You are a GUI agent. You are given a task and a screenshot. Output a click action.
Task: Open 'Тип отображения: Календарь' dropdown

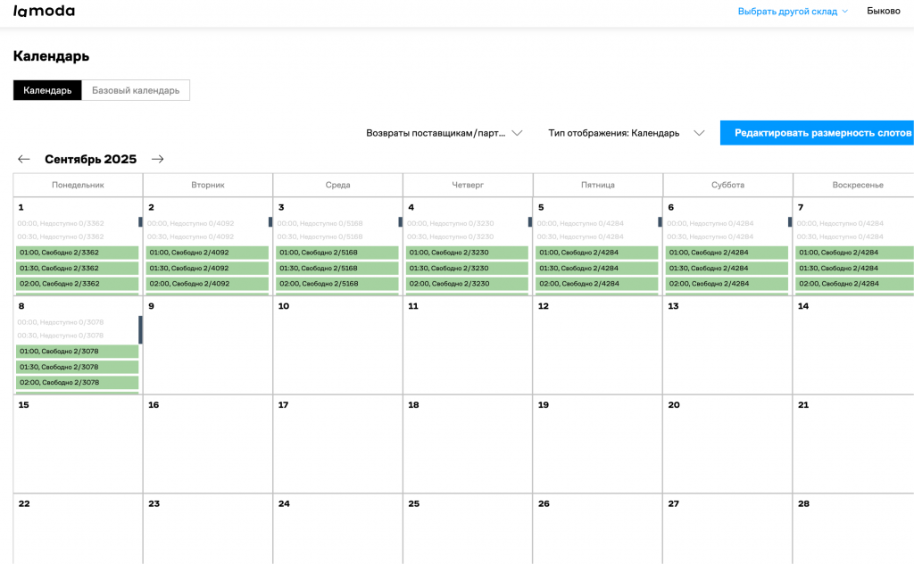627,133
